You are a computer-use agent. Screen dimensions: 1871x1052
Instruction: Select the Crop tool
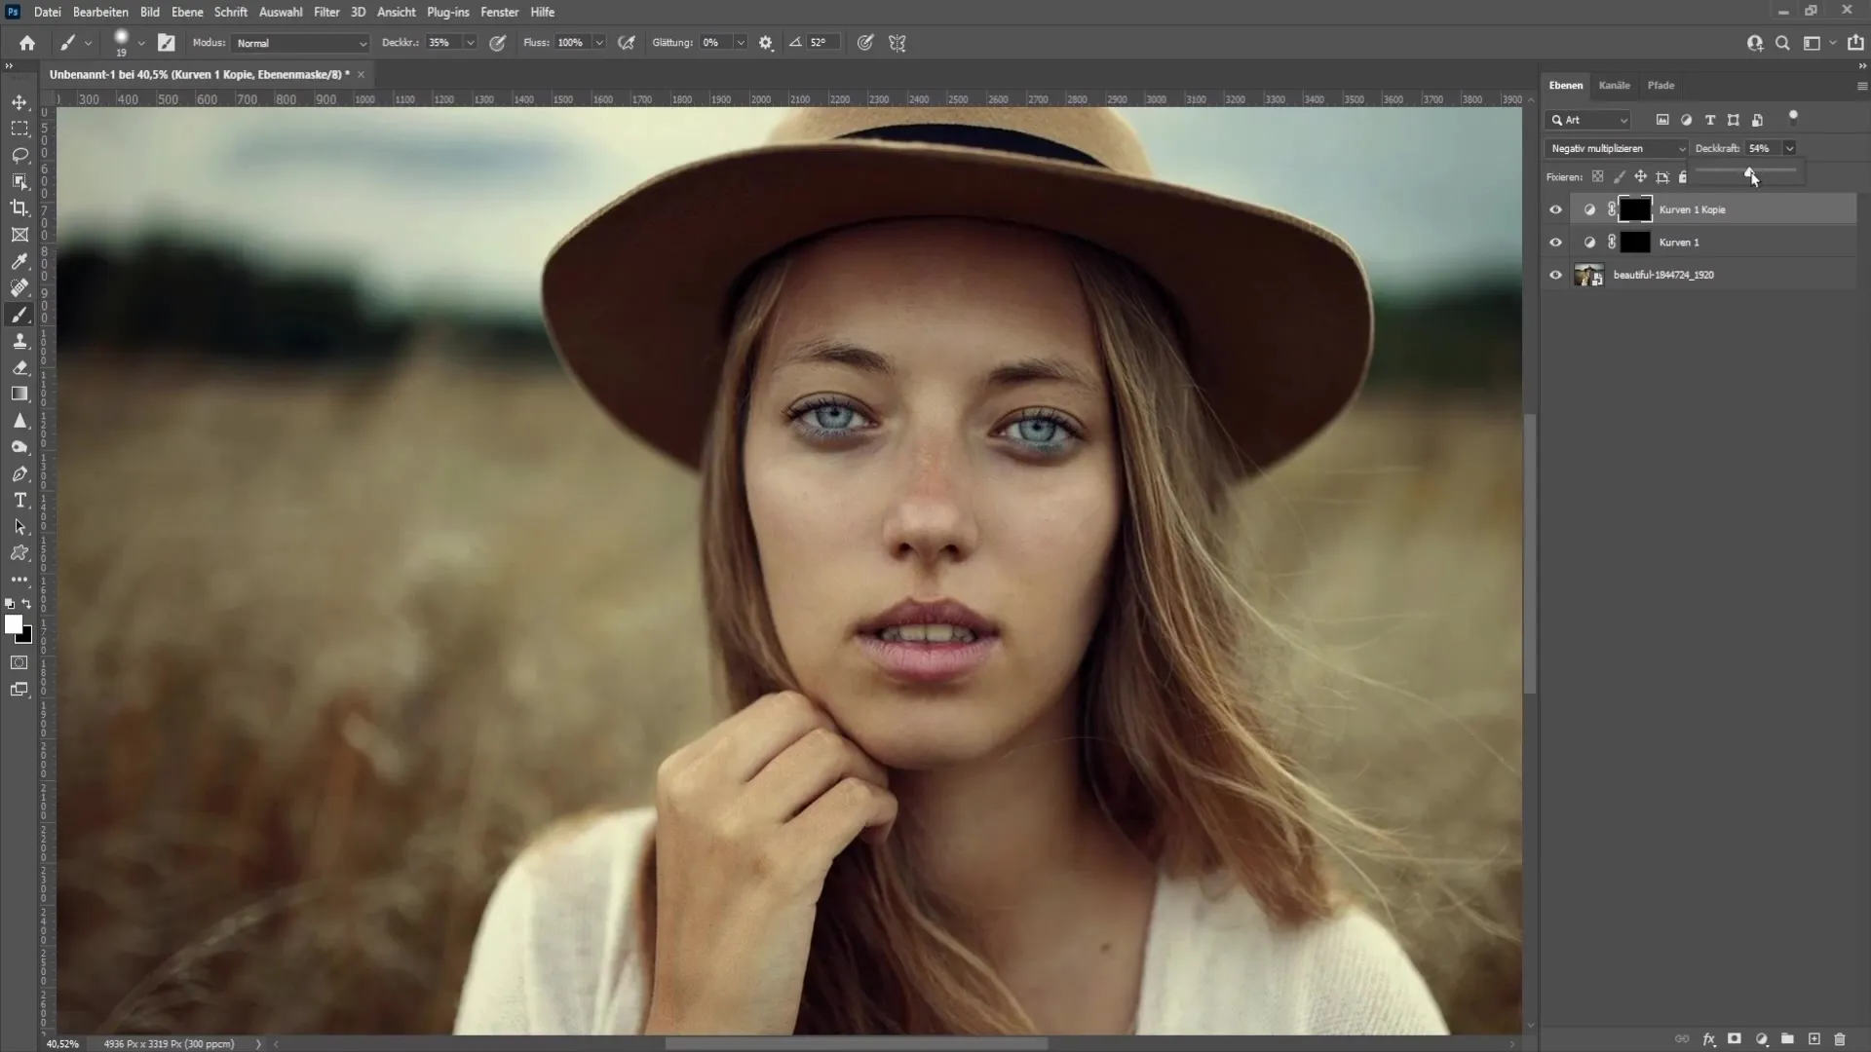(x=19, y=207)
